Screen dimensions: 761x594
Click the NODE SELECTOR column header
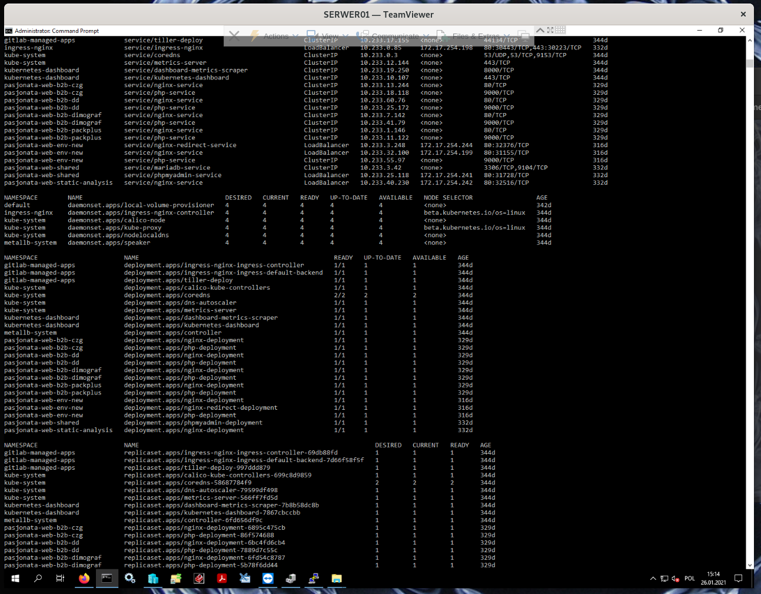click(448, 198)
